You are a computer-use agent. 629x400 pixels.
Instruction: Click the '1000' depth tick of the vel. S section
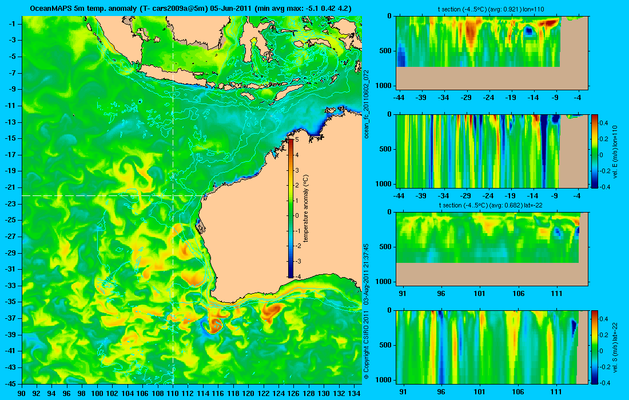click(384, 380)
